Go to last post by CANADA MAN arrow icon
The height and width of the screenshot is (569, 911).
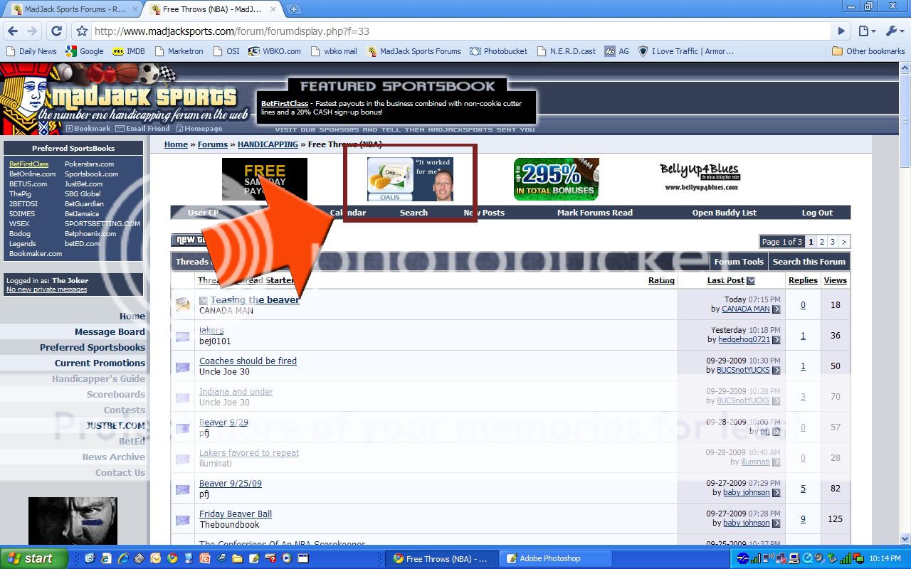776,309
